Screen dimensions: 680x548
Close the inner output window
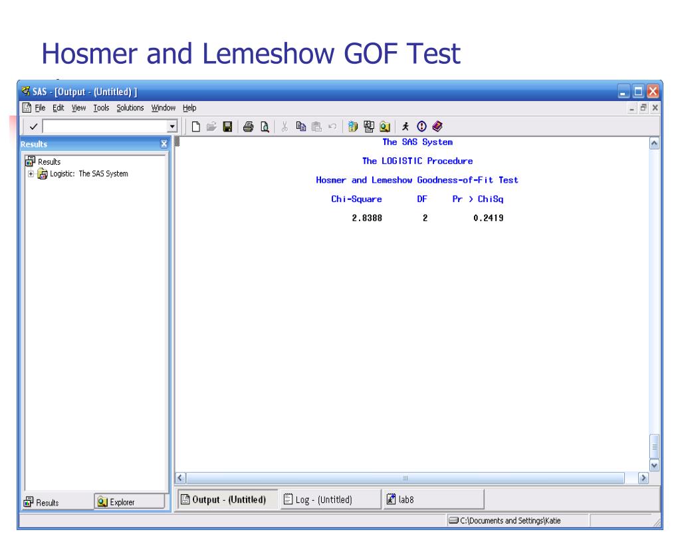click(x=655, y=108)
